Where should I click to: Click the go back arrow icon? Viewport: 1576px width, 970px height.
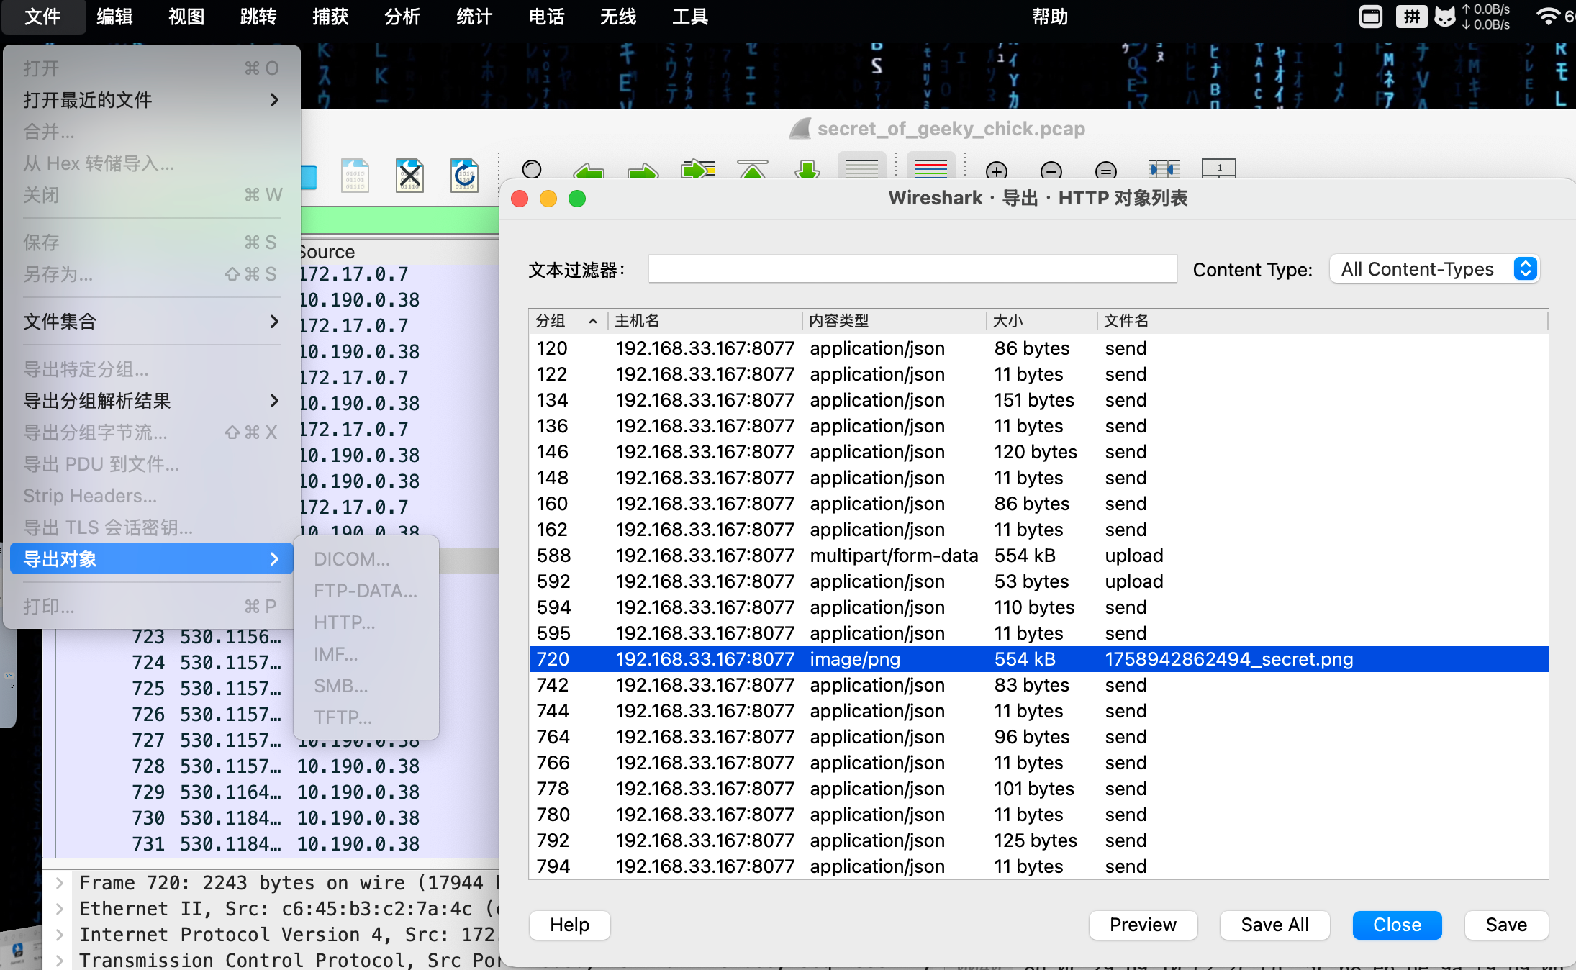pos(589,171)
